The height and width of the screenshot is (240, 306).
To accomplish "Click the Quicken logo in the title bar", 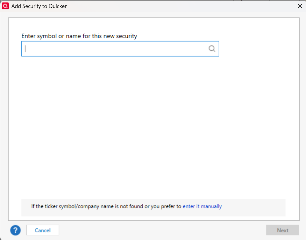I will coord(5,6).
